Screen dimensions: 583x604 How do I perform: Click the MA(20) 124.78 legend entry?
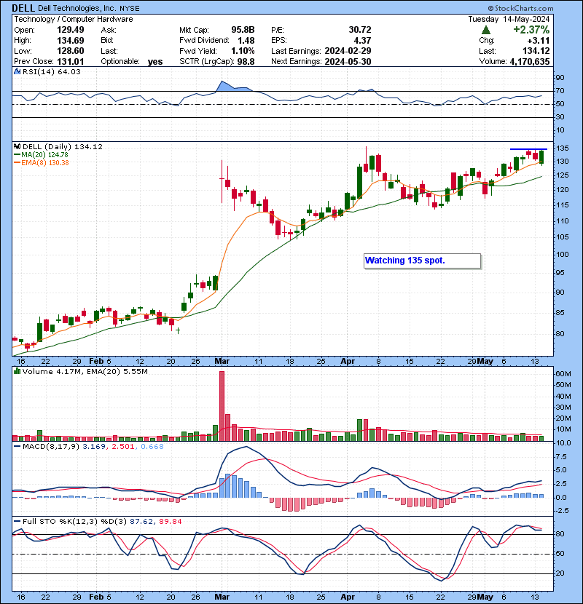pyautogui.click(x=41, y=155)
